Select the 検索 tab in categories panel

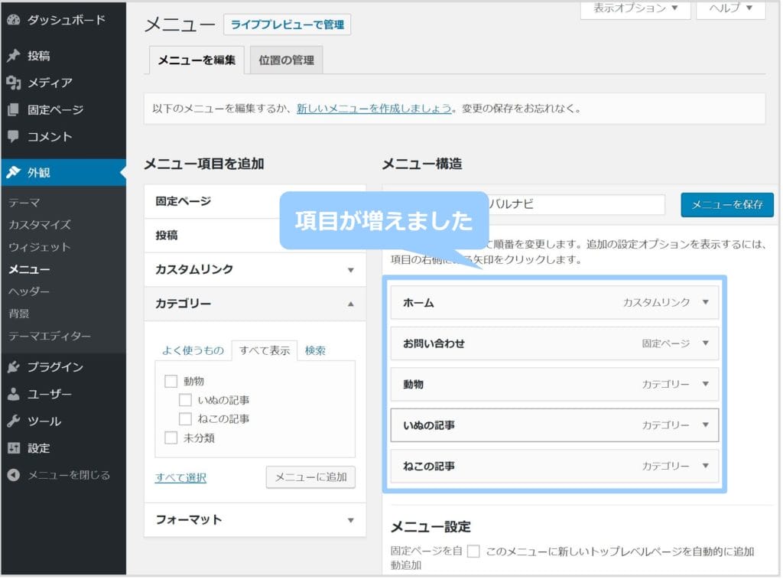coord(315,350)
